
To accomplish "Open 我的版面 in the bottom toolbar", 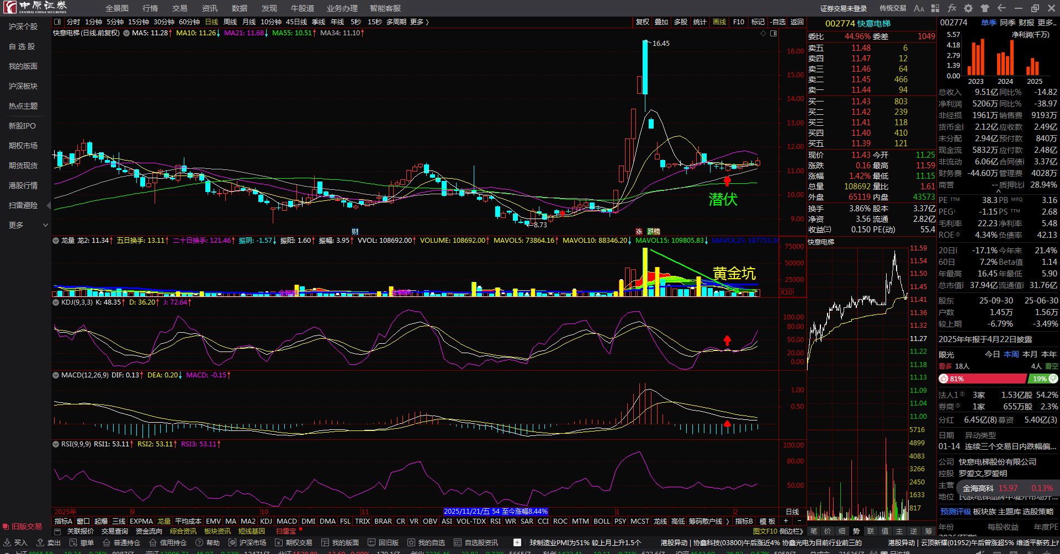I will tap(340, 543).
